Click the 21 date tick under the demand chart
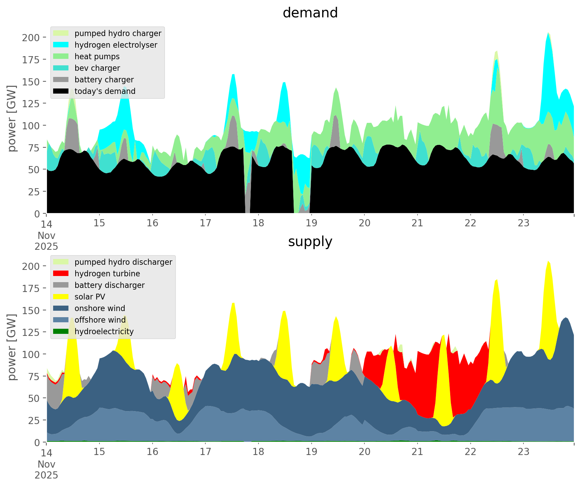Image resolution: width=581 pixels, height=487 pixels. click(x=417, y=223)
